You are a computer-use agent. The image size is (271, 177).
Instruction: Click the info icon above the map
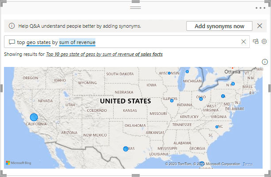click(265, 62)
